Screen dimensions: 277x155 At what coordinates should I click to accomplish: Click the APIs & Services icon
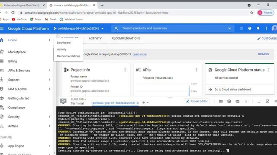pos(2,70)
